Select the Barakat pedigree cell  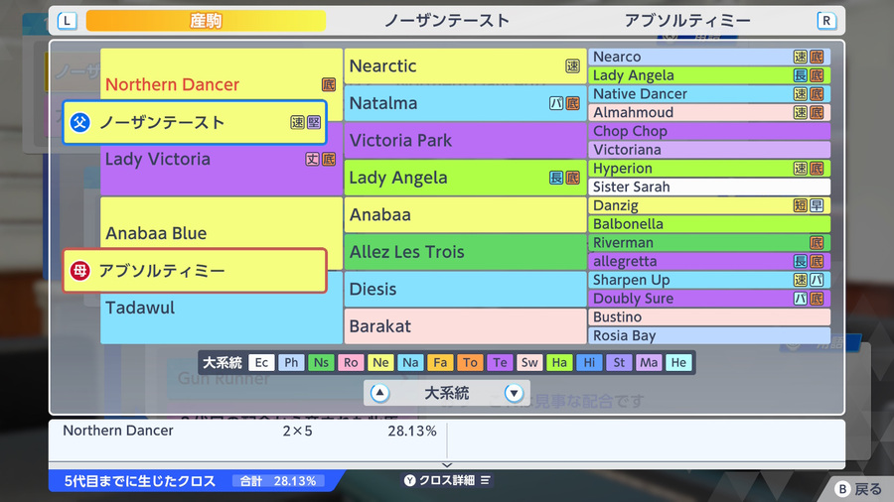click(x=465, y=326)
